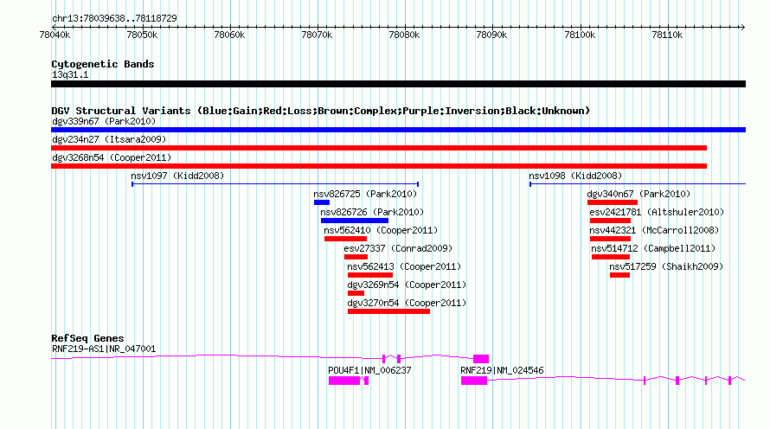Select the 13q31.1 band label
Viewport: 770px width, 429px height.
70,74
